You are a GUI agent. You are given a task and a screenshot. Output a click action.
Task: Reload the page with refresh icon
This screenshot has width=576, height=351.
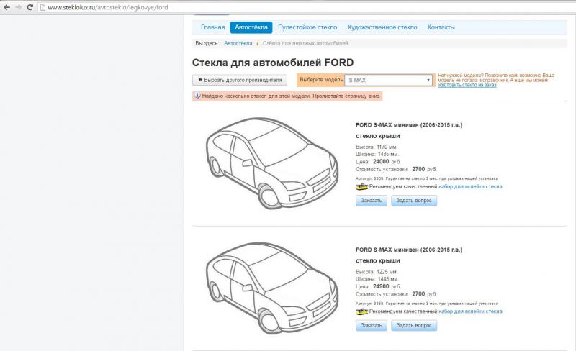tap(30, 7)
